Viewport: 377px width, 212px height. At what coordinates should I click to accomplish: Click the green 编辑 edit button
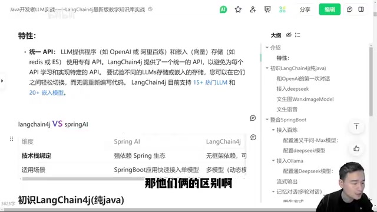click(x=329, y=9)
